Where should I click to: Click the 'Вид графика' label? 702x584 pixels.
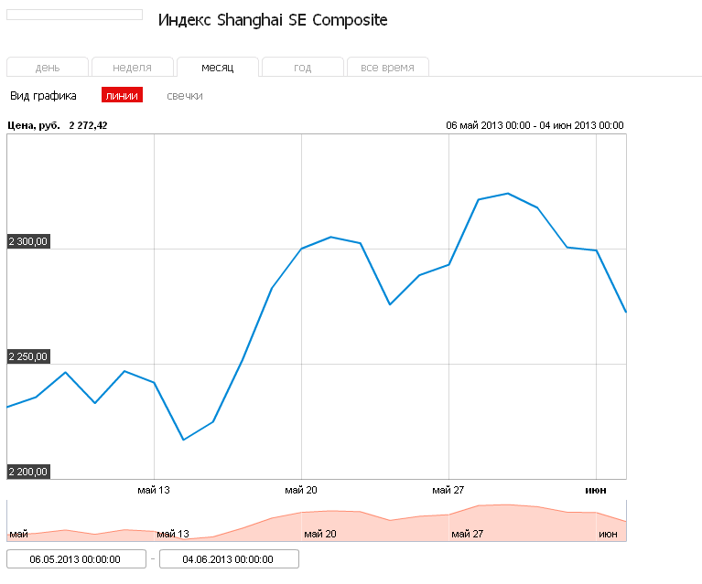[43, 96]
